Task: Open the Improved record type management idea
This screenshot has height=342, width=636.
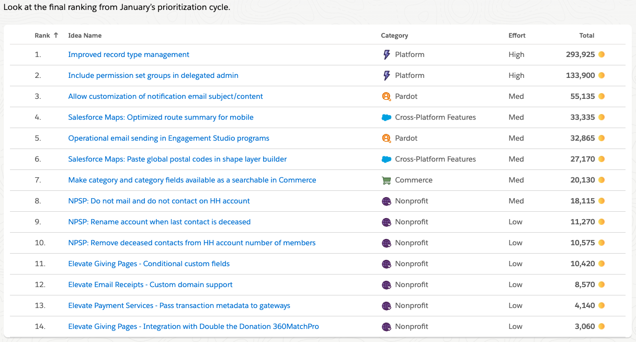Action: pyautogui.click(x=129, y=54)
